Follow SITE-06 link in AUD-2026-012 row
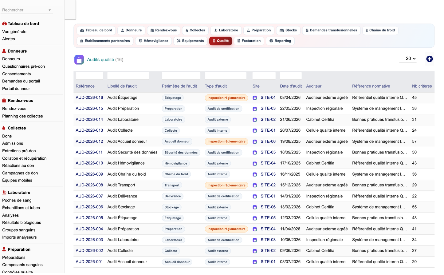 (268, 141)
